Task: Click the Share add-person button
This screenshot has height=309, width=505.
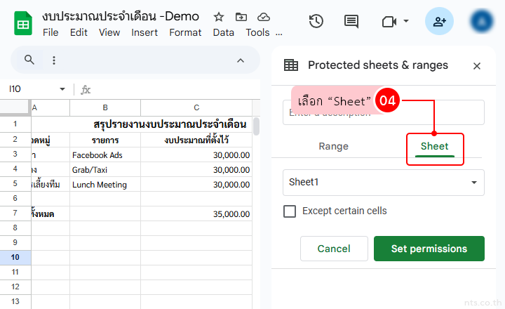Action: [439, 21]
